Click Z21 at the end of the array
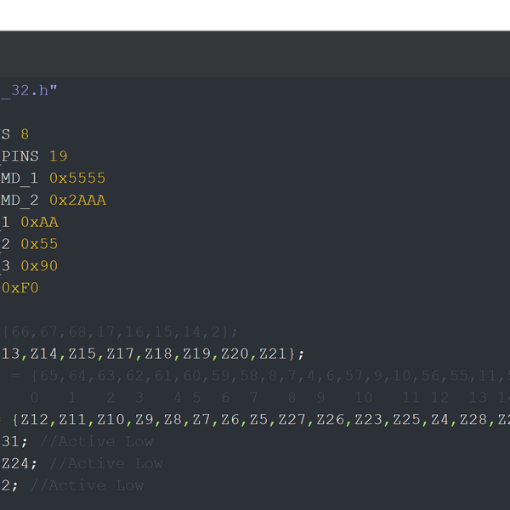The width and height of the screenshot is (510, 510). [274, 354]
